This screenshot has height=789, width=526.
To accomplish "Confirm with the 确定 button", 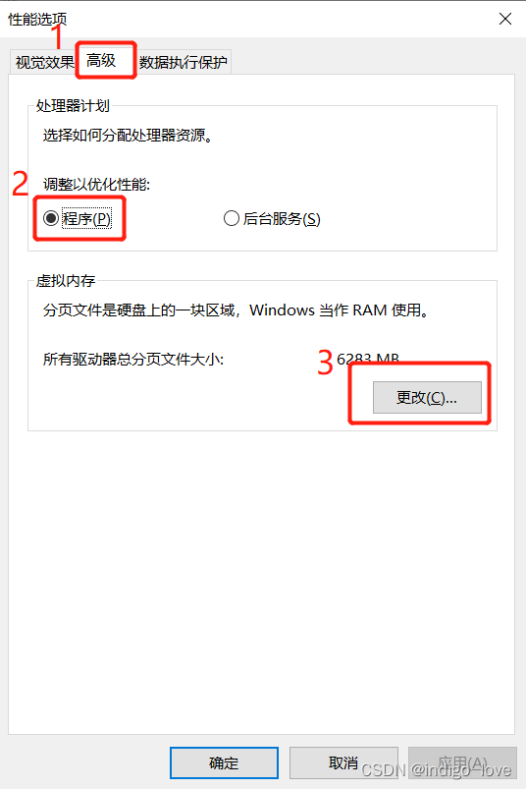I will 224,762.
